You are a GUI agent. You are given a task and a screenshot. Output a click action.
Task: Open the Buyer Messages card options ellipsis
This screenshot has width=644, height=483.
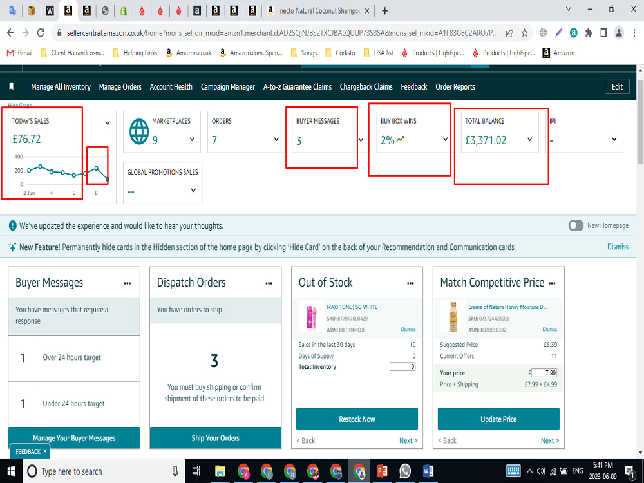point(128,283)
